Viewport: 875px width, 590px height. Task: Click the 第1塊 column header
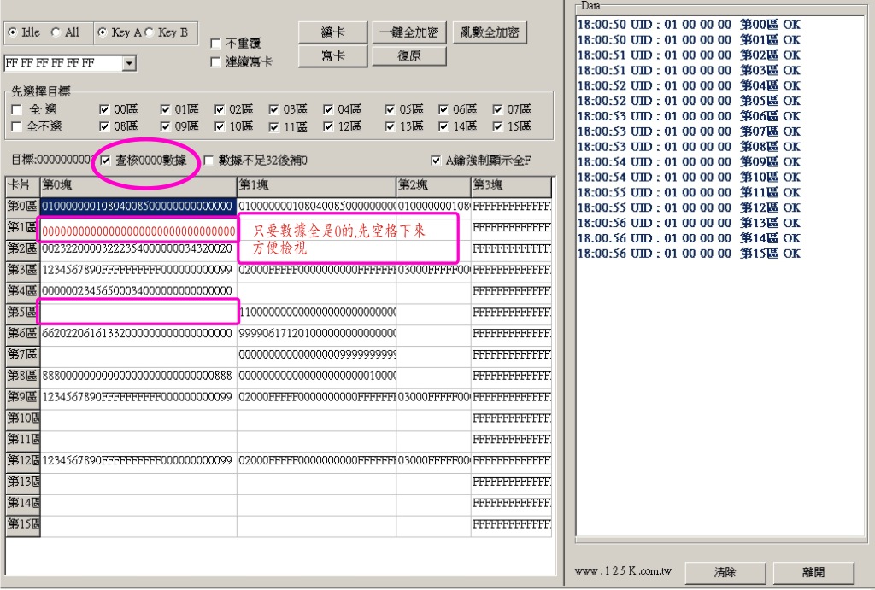[x=315, y=185]
